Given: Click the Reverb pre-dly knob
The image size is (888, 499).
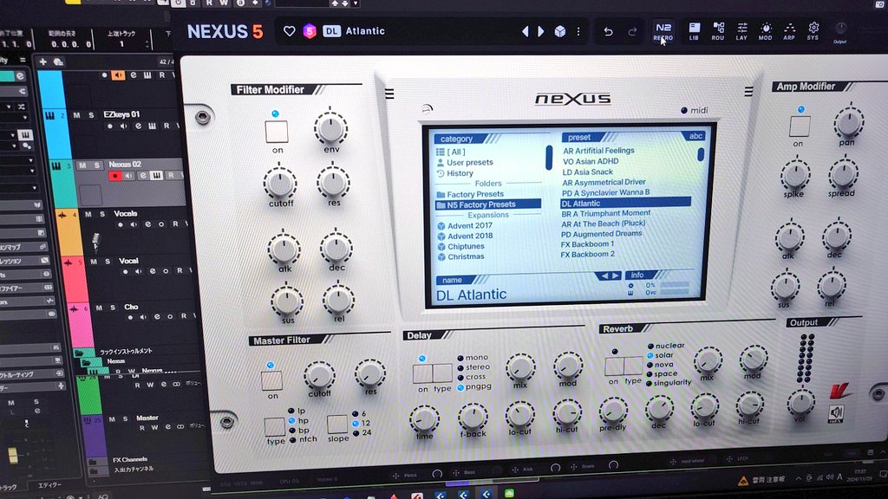Looking at the screenshot, I should click(613, 410).
